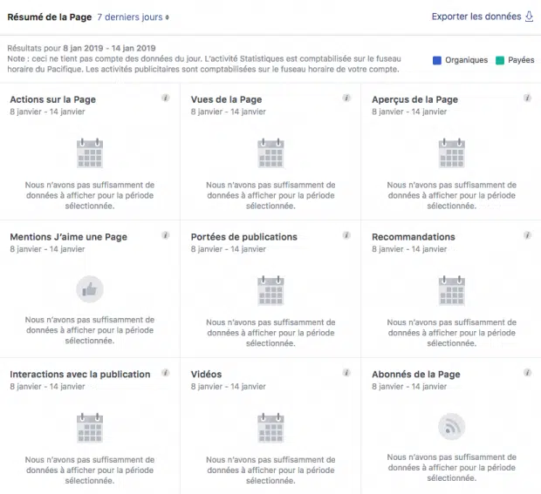
Task: Click the info icon for Actions sur la Page
Action: coord(166,98)
